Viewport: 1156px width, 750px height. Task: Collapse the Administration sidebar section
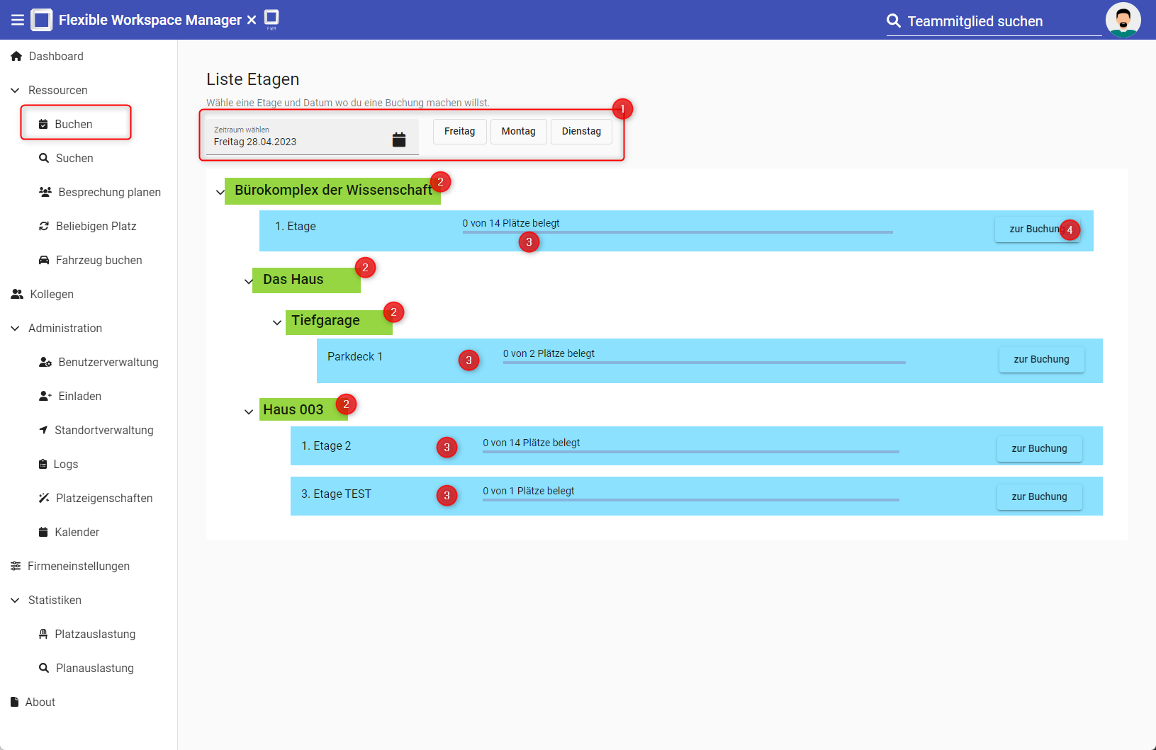click(x=15, y=328)
